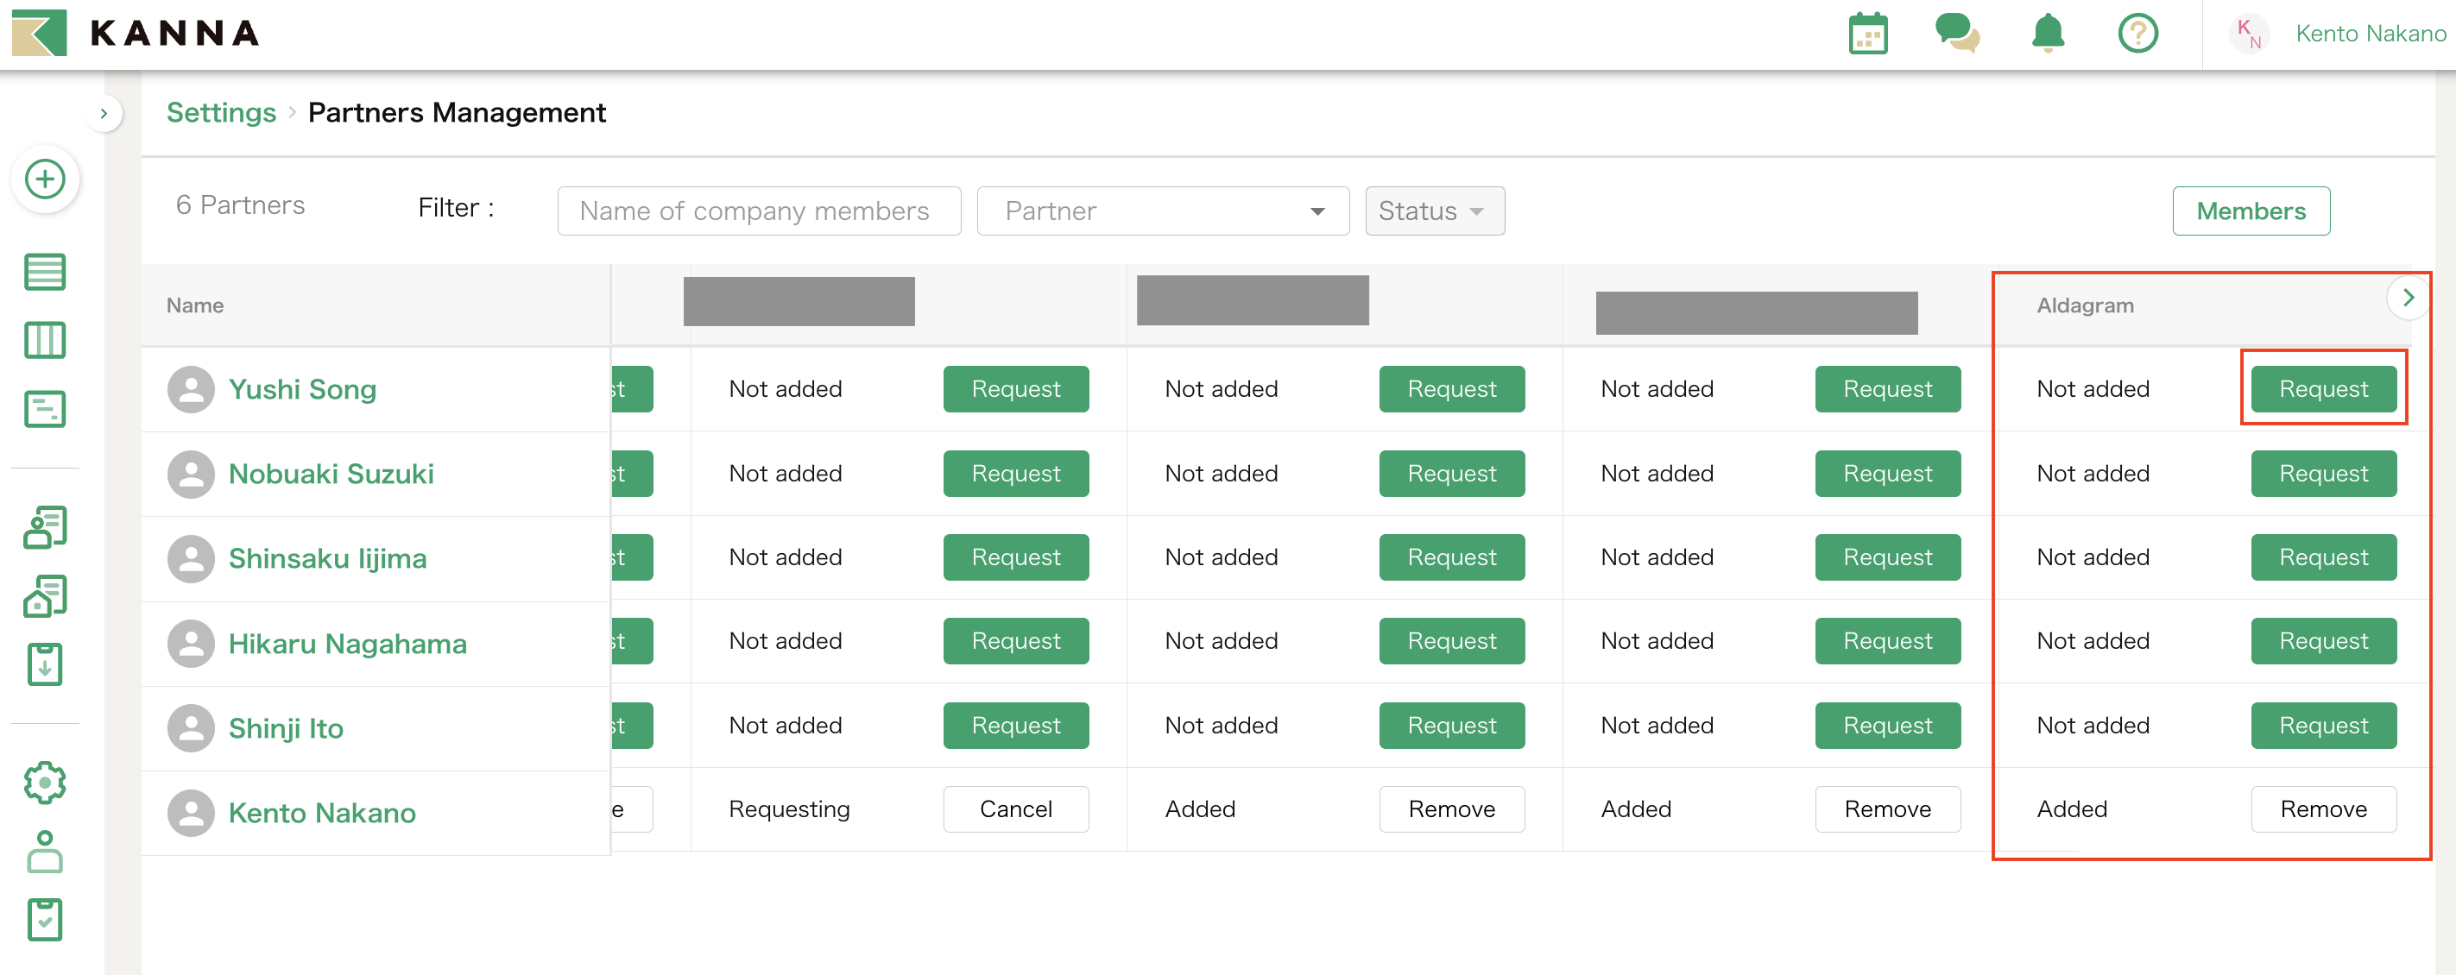The height and width of the screenshot is (975, 2456).
Task: Select the list view icon in sidebar
Action: coord(45,272)
